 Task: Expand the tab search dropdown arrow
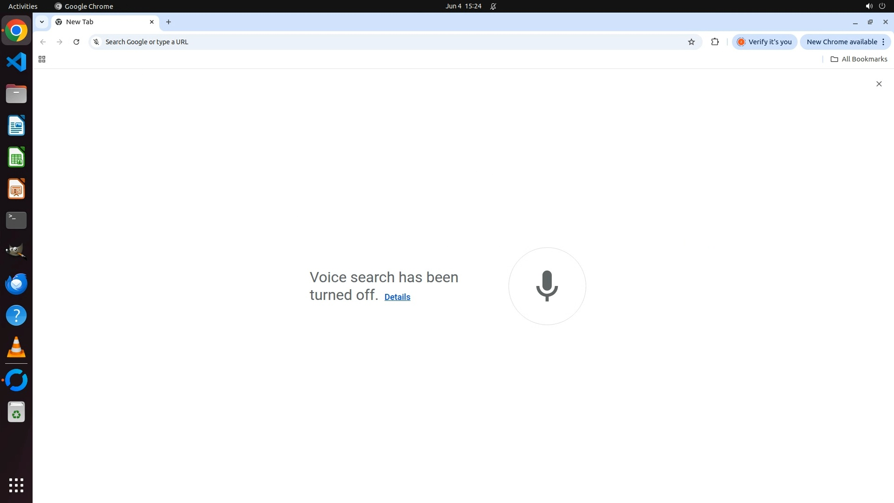pos(42,22)
